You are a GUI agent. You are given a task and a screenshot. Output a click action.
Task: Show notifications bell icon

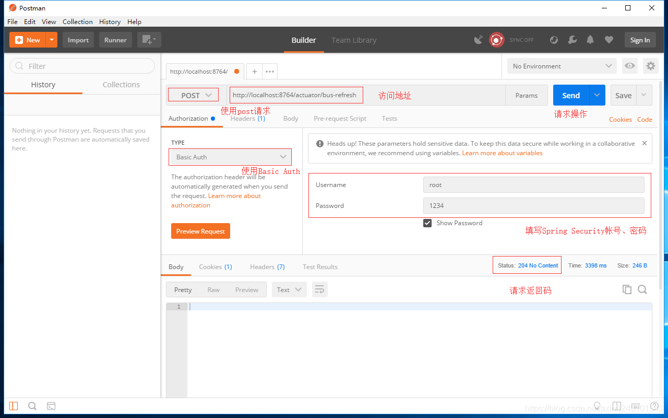[x=590, y=40]
